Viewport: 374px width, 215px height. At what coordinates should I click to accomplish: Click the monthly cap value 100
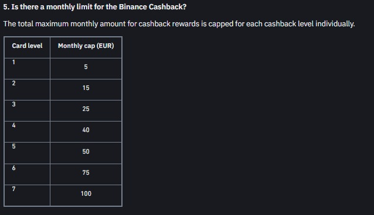pos(86,193)
